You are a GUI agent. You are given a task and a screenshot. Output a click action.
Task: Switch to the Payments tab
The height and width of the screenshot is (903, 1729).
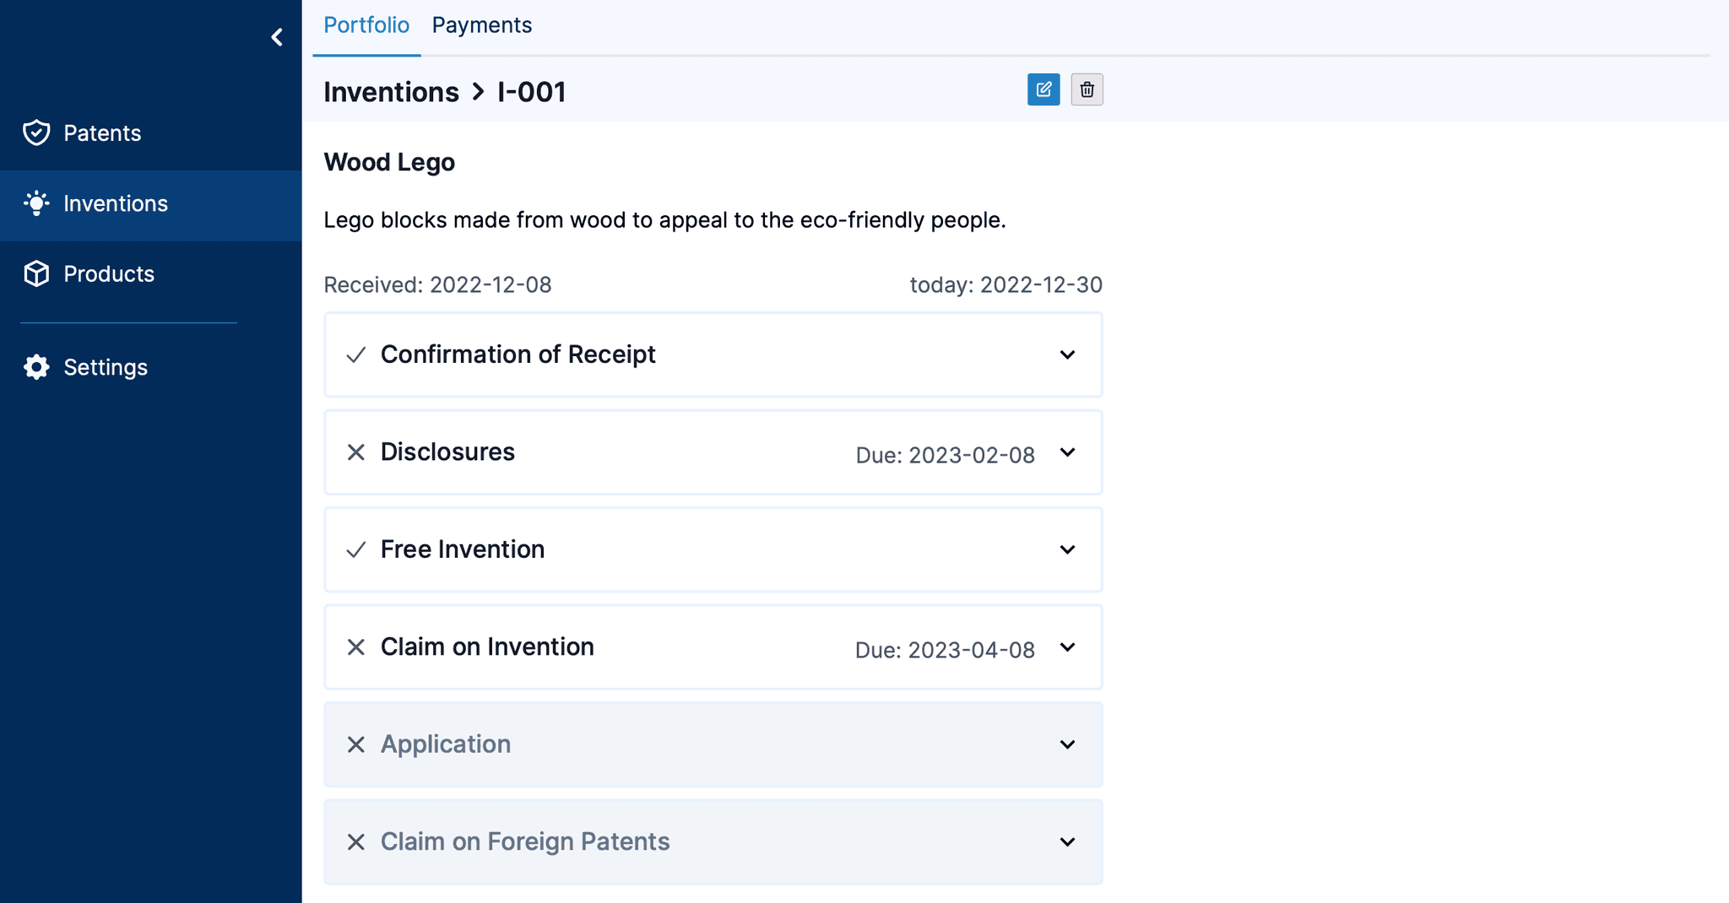(x=481, y=24)
